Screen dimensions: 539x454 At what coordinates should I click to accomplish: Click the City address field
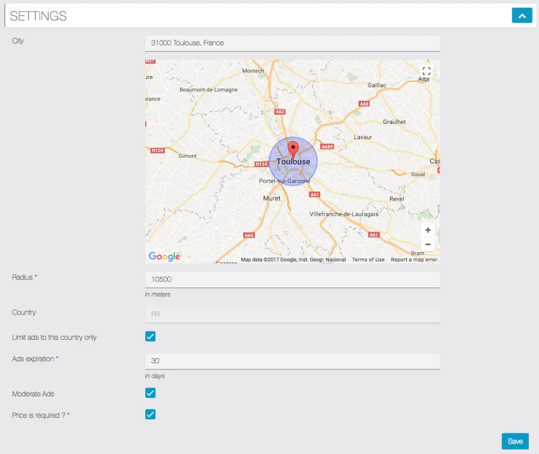292,43
